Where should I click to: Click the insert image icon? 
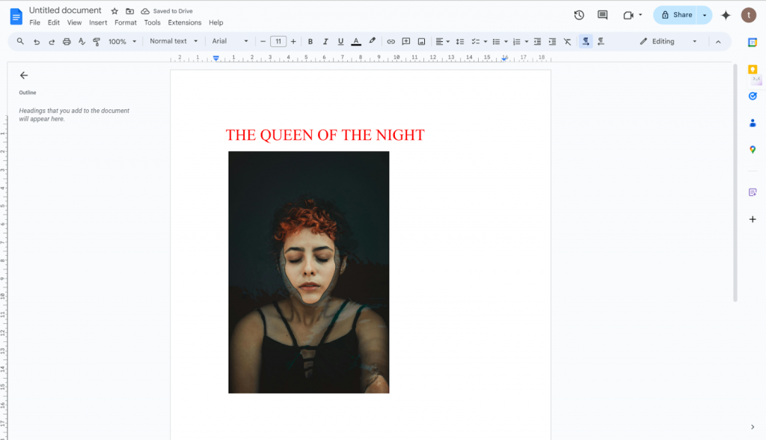(x=421, y=42)
